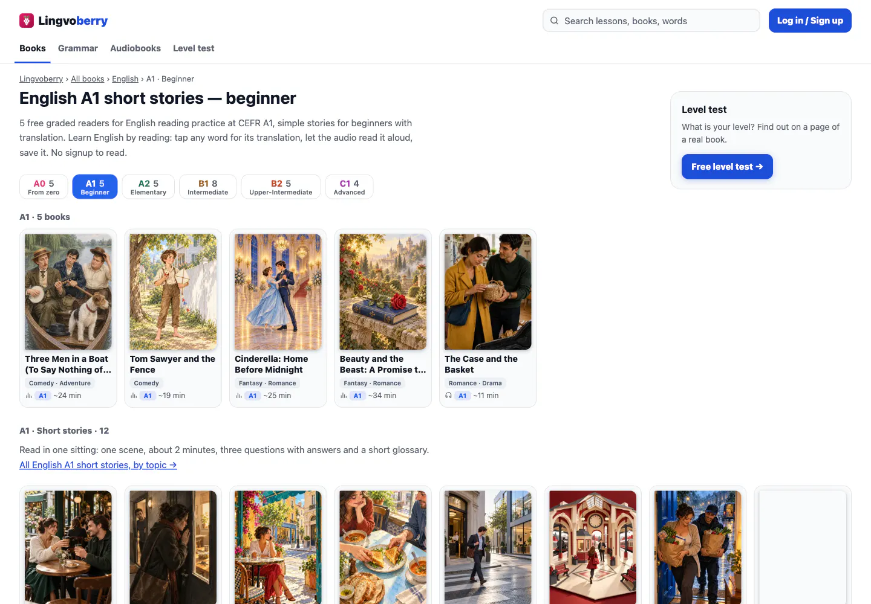
Task: Open the All books breadcrumb link
Action: click(x=88, y=79)
